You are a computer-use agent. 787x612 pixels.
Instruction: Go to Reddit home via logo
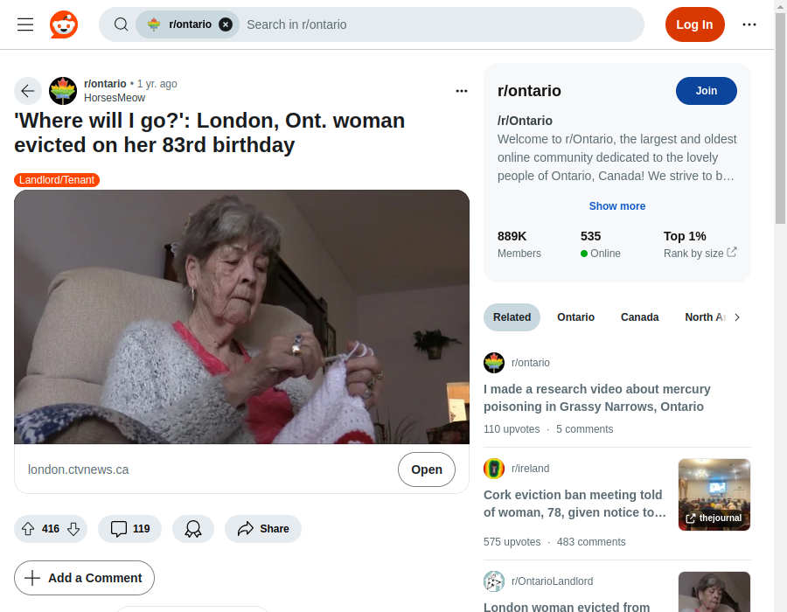(x=64, y=24)
